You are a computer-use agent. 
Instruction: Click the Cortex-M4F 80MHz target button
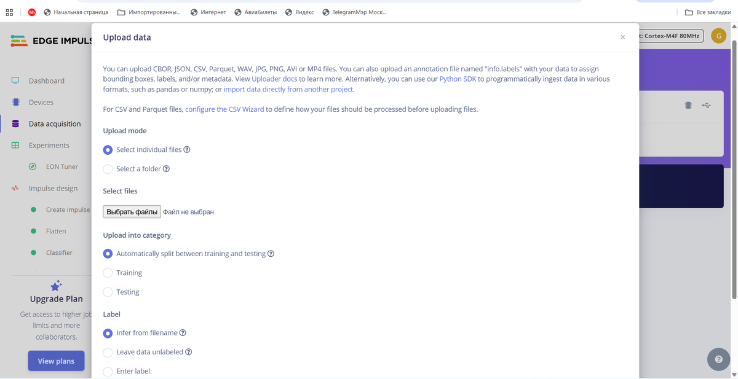pyautogui.click(x=671, y=36)
